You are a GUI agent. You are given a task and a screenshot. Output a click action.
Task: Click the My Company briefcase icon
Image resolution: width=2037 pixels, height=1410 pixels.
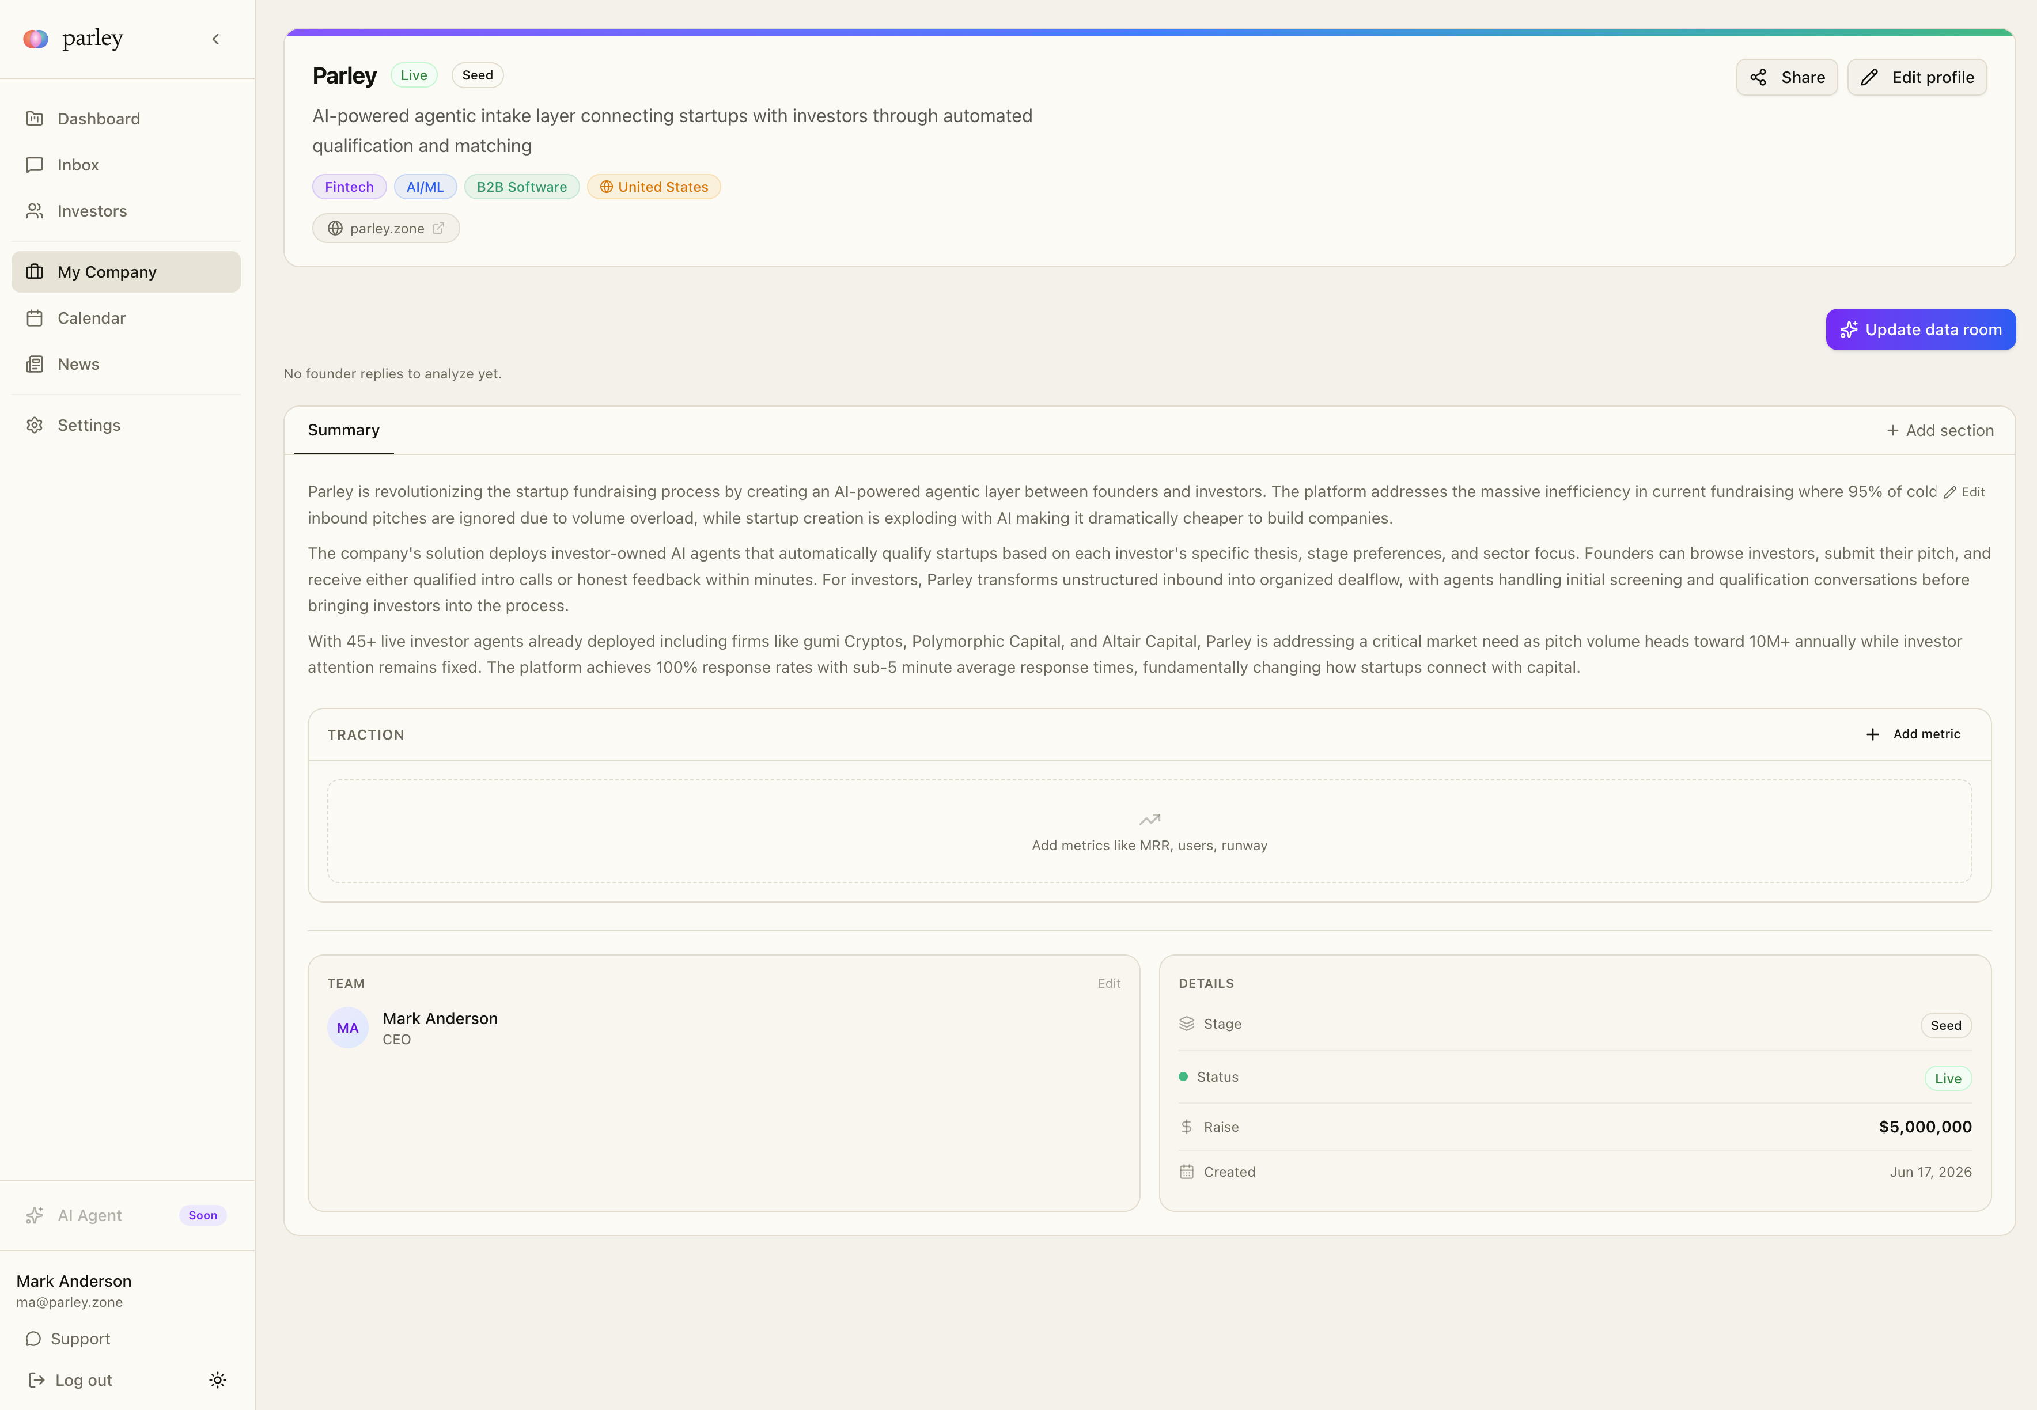pos(35,271)
